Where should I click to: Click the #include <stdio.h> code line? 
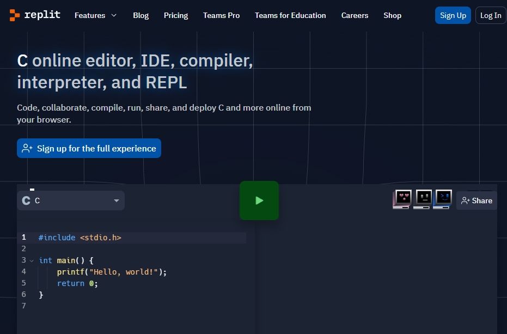80,238
